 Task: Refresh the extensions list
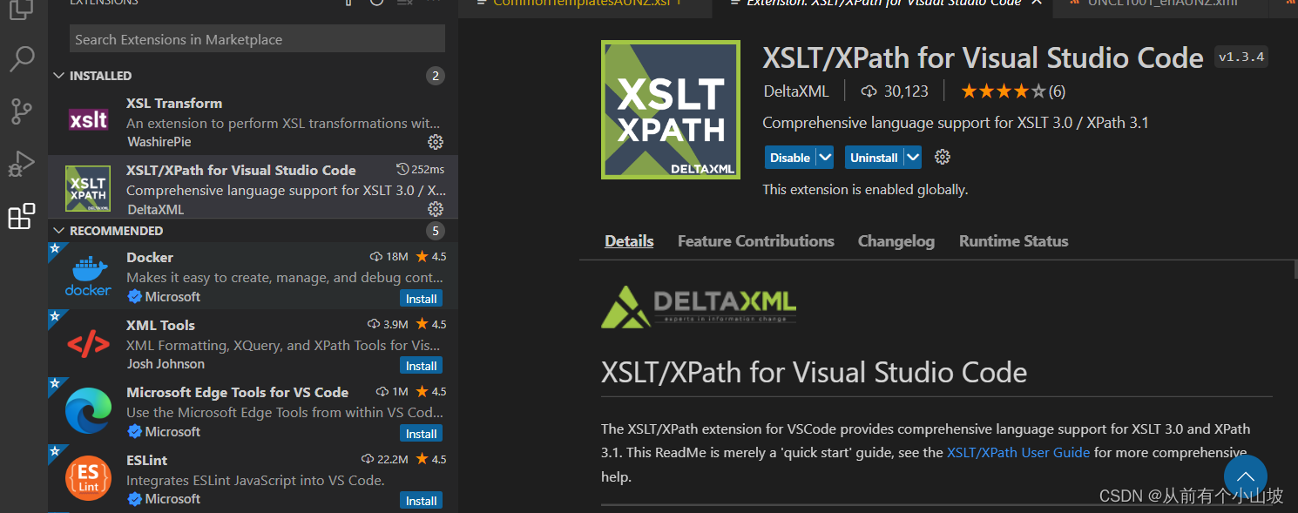tap(376, 3)
